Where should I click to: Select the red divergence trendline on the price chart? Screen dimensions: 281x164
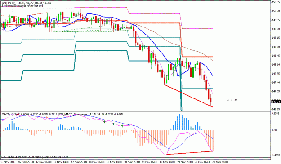(x=188, y=96)
